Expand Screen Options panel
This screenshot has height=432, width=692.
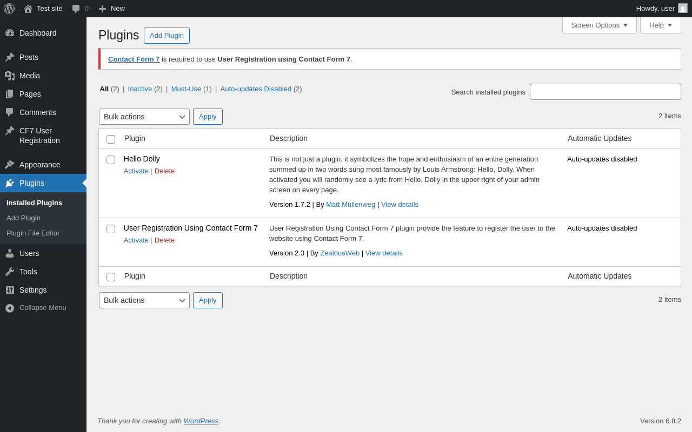point(599,25)
